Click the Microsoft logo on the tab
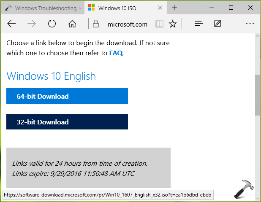Screen dimensions: 261x202 click(91, 8)
